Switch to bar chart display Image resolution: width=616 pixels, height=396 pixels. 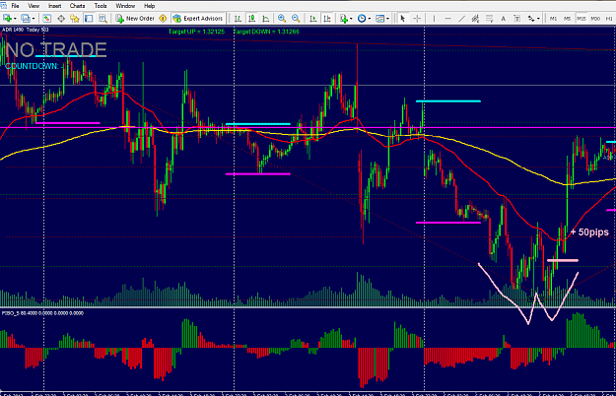pyautogui.click(x=238, y=19)
